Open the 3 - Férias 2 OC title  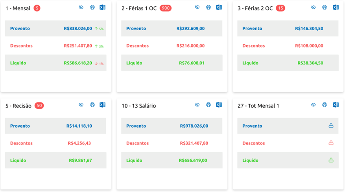pyautogui.click(x=255, y=8)
